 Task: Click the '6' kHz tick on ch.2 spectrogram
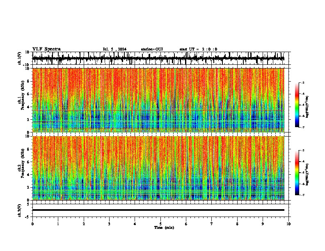(x=29, y=162)
